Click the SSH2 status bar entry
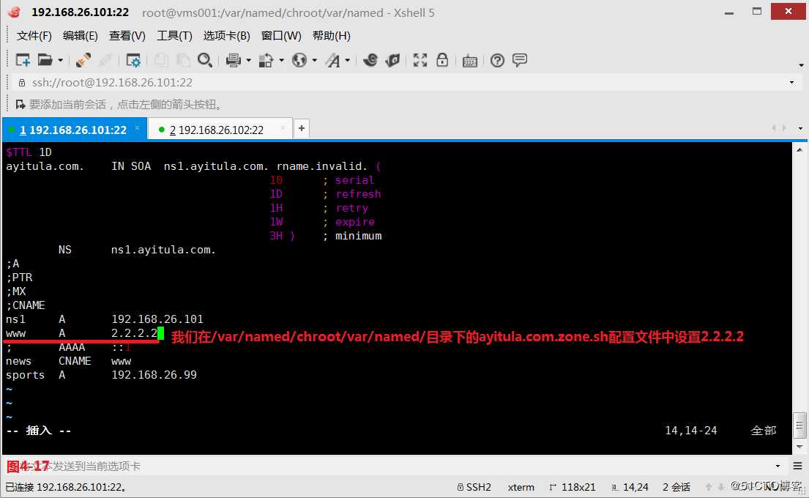 point(474,487)
